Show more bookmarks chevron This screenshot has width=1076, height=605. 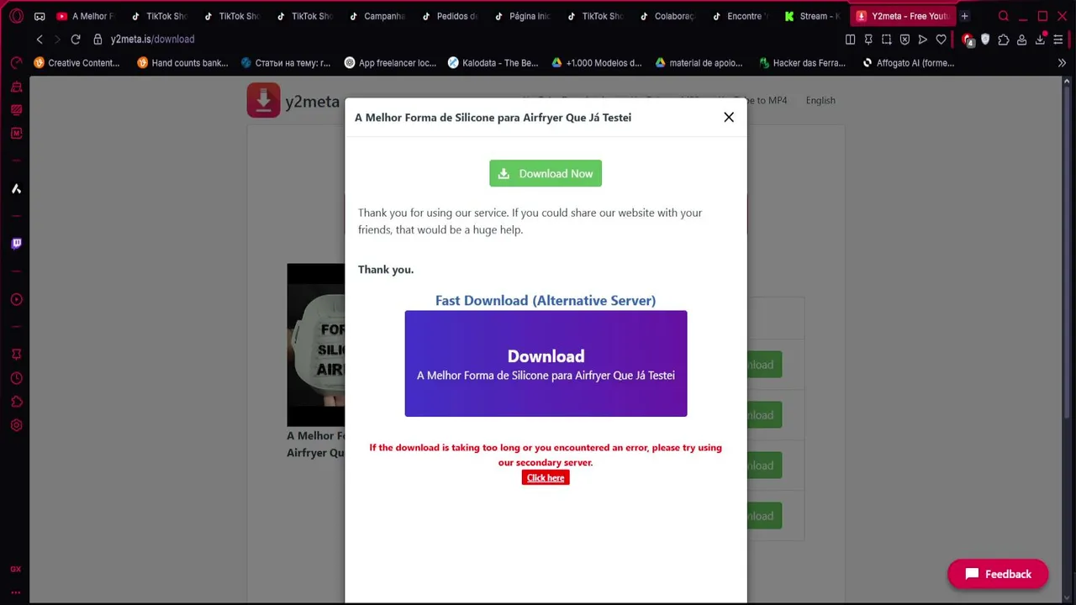[1062, 63]
